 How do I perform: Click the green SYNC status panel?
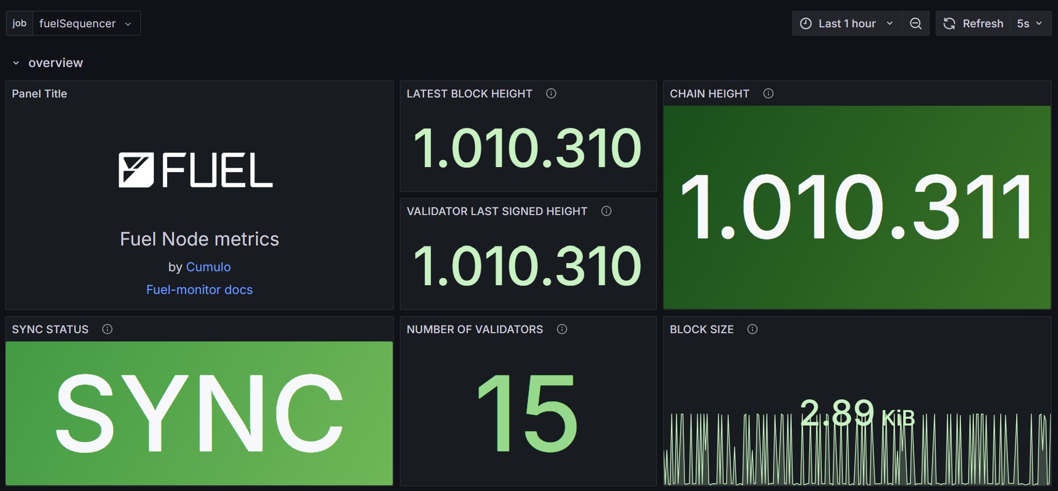(199, 413)
